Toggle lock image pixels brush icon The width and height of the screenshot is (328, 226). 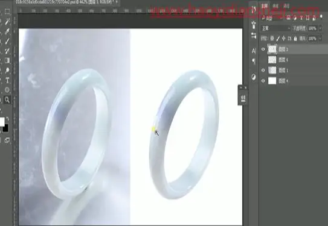tap(278, 39)
